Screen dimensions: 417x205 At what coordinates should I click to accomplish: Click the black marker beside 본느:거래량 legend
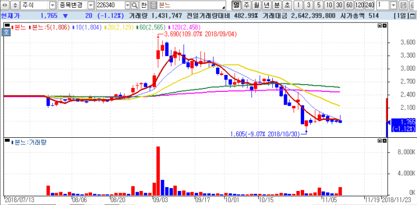click(x=7, y=140)
